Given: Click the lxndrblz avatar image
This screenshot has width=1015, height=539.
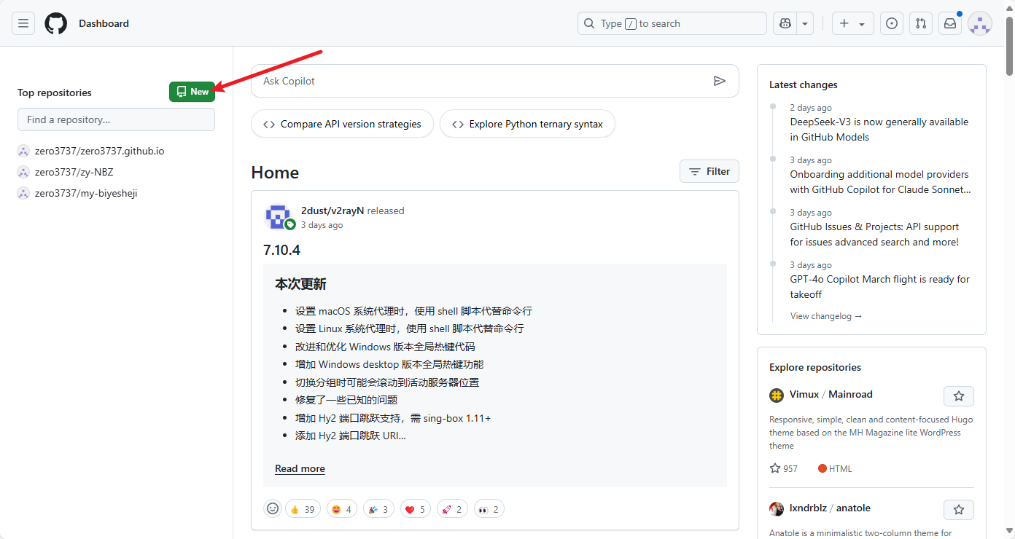Looking at the screenshot, I should pos(777,508).
